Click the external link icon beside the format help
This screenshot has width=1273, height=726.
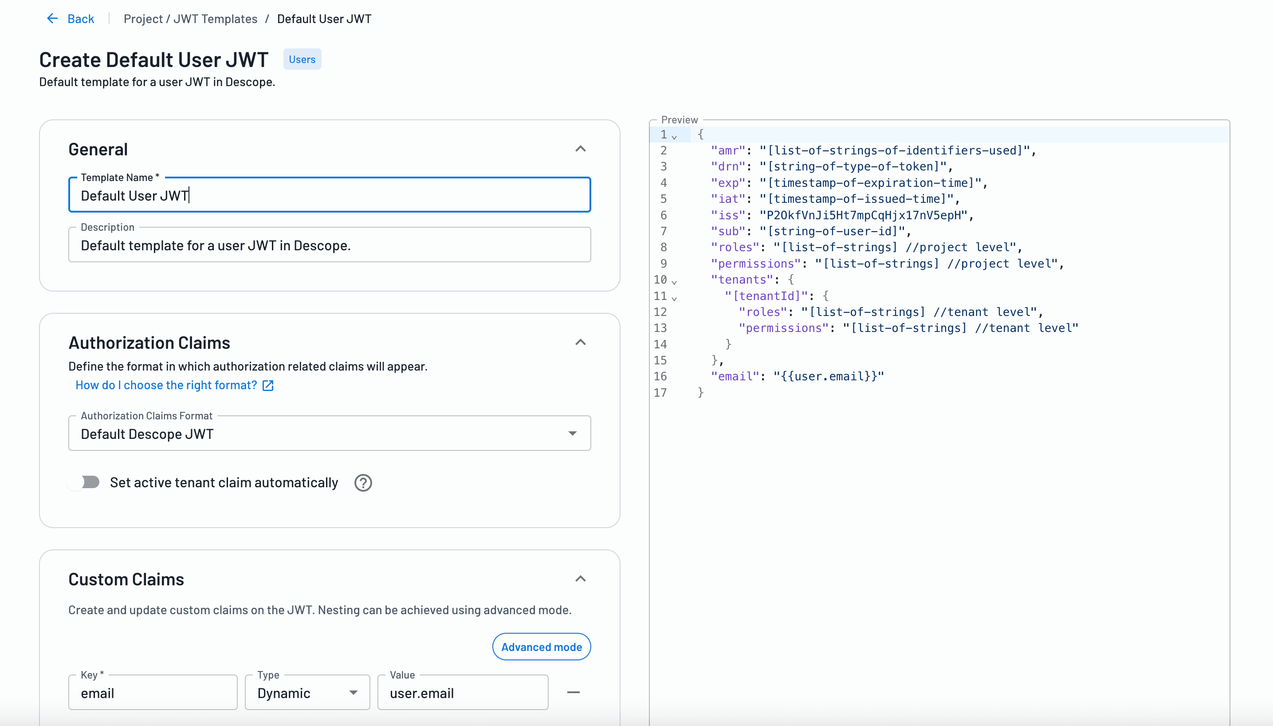(x=267, y=385)
